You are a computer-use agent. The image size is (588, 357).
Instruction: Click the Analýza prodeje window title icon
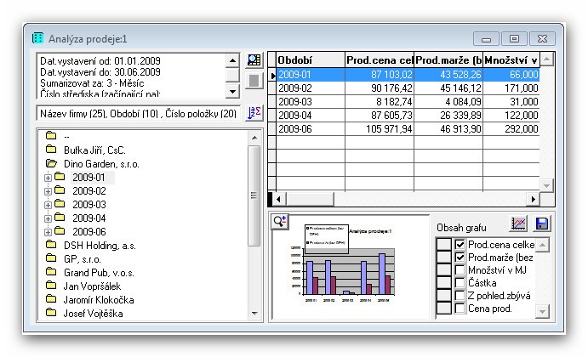click(38, 39)
